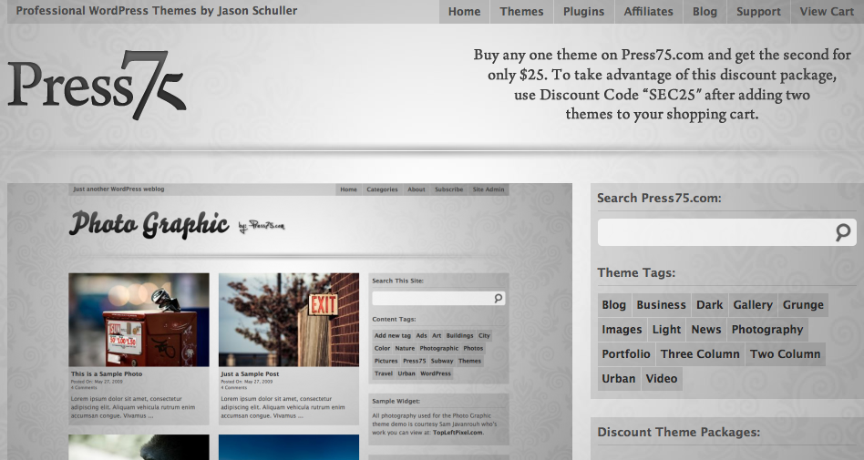Filter themes by Dark tag
The image size is (864, 460).
pos(710,304)
